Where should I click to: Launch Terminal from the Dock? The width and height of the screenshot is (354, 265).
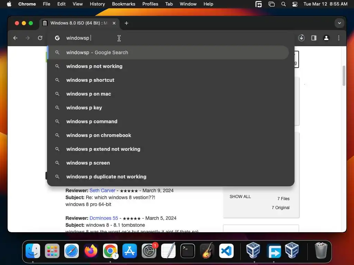pos(188,251)
